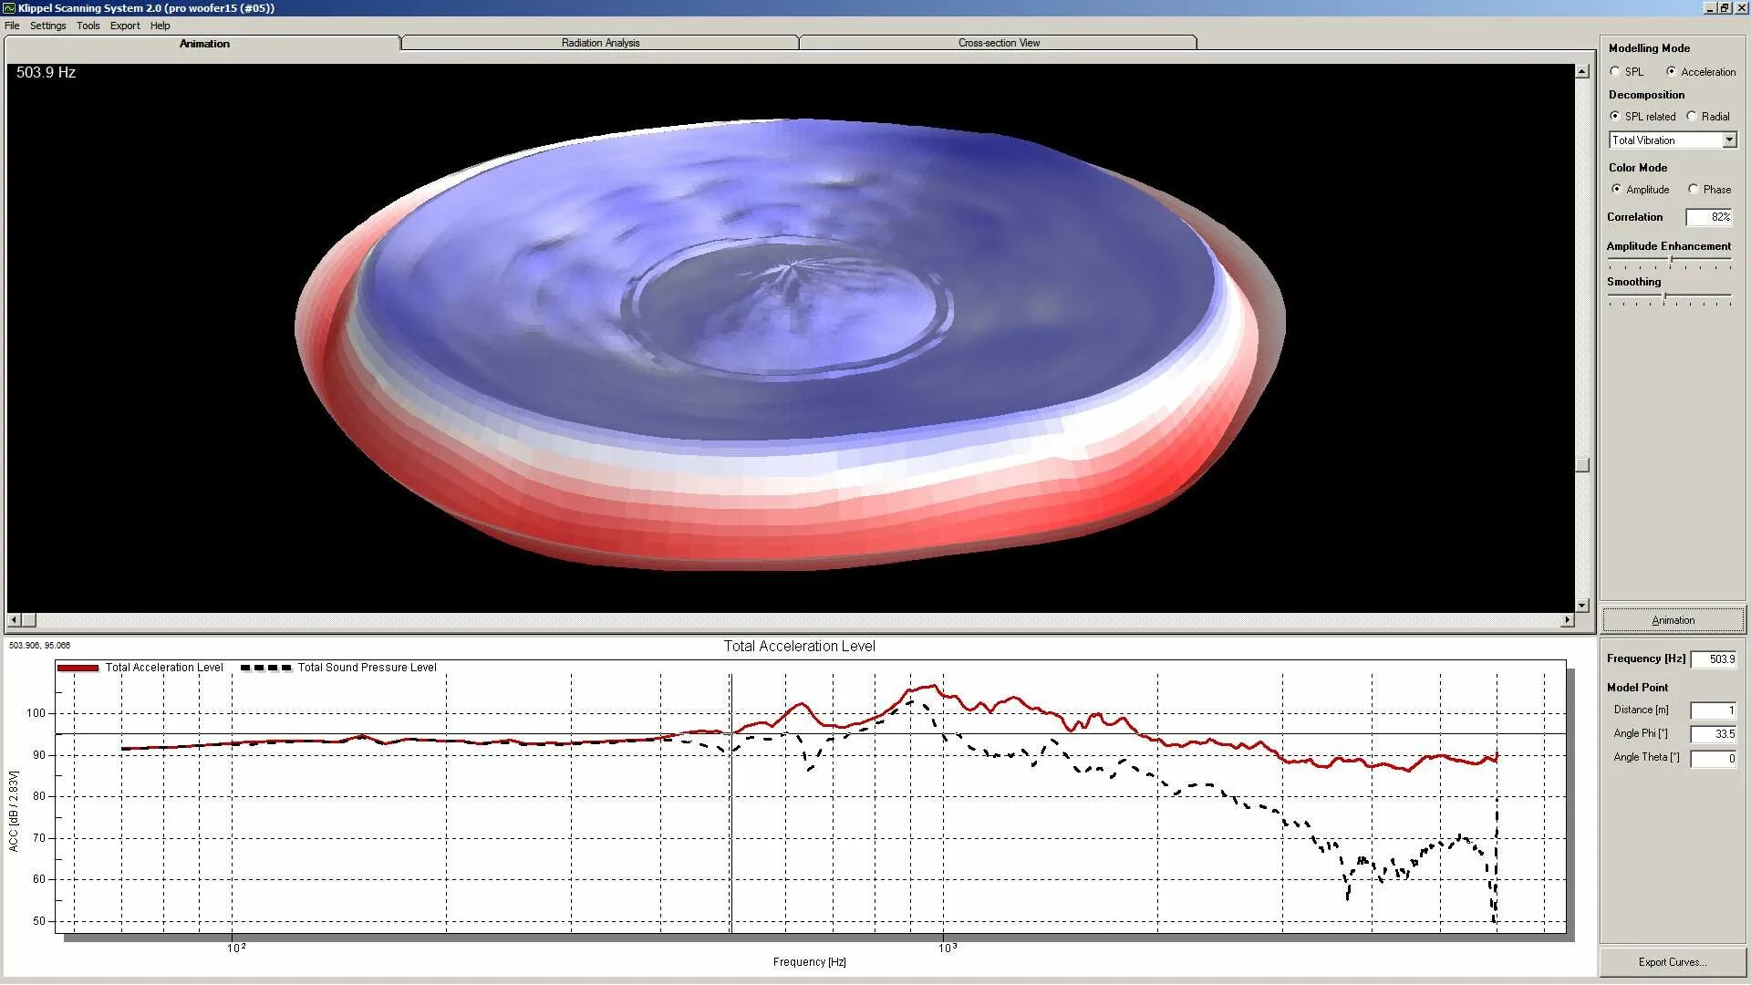Click the Export Curves button
This screenshot has height=985, width=1751.
pyautogui.click(x=1672, y=962)
